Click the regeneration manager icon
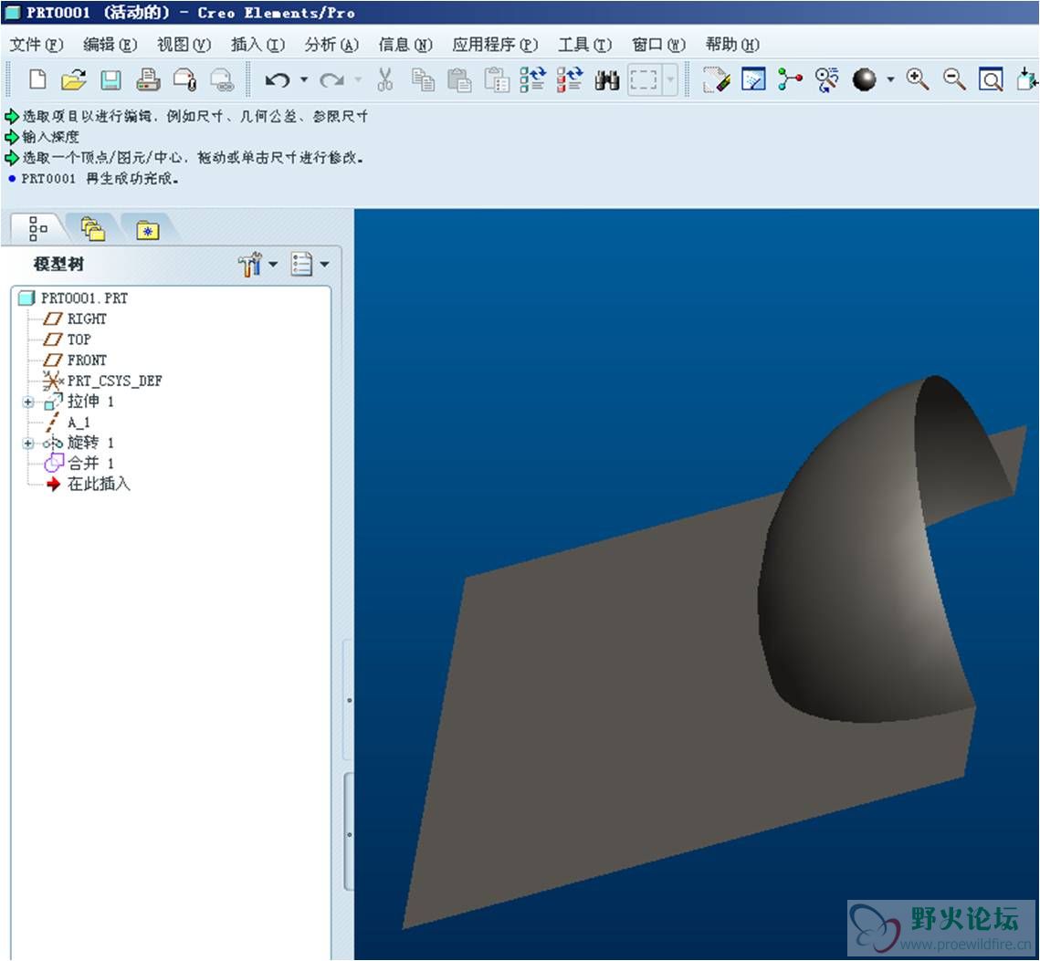Screen dimensions: 1040x961 tap(570, 79)
